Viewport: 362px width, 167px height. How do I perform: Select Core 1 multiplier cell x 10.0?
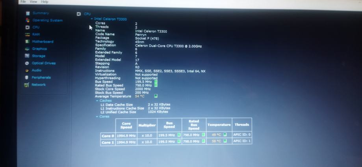coord(147,142)
